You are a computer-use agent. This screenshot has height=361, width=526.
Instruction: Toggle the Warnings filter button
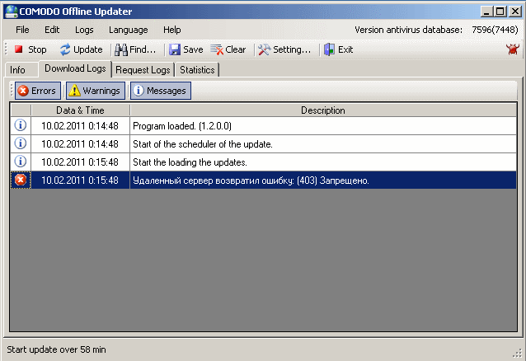pos(96,91)
